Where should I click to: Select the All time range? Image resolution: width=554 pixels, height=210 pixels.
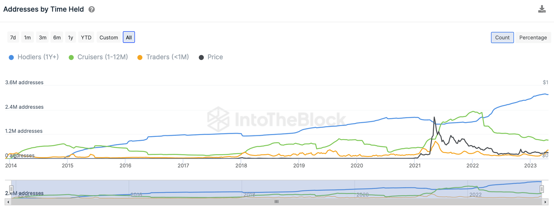pyautogui.click(x=129, y=37)
